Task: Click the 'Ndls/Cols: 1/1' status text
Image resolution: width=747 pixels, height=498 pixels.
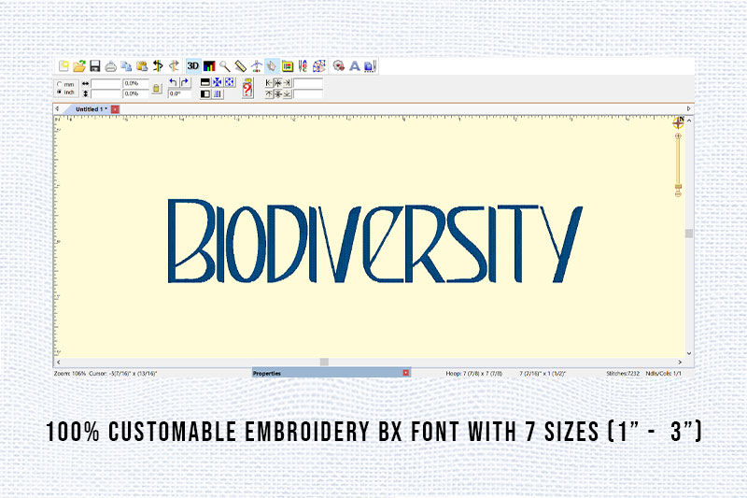Action: (664, 374)
